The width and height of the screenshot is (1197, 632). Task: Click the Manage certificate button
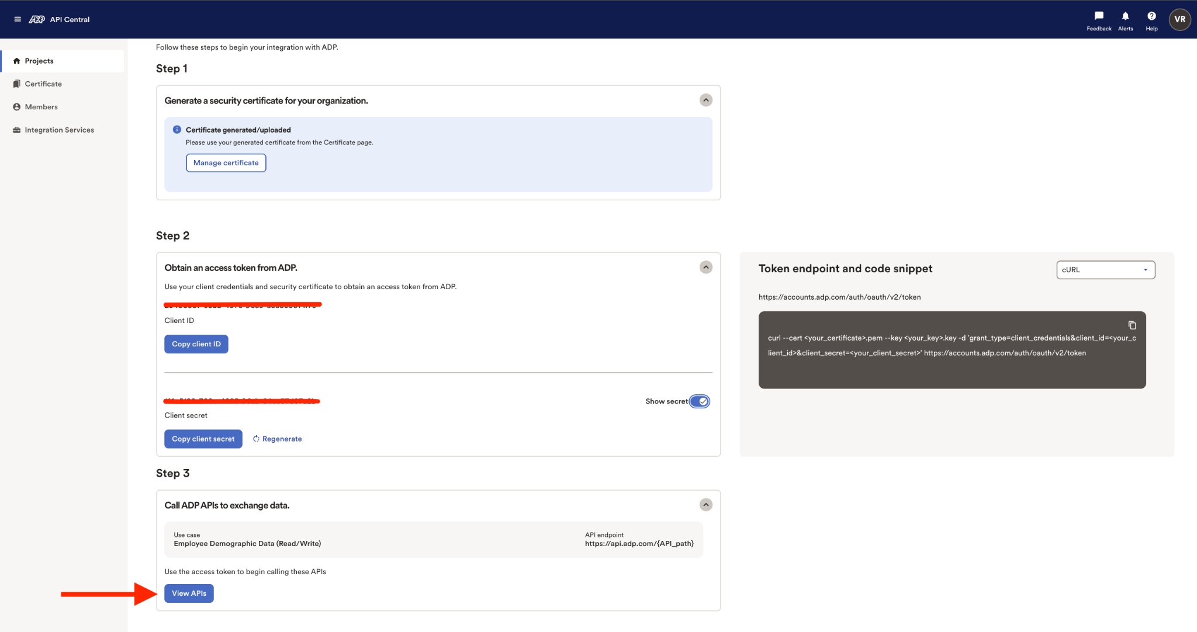pyautogui.click(x=226, y=163)
